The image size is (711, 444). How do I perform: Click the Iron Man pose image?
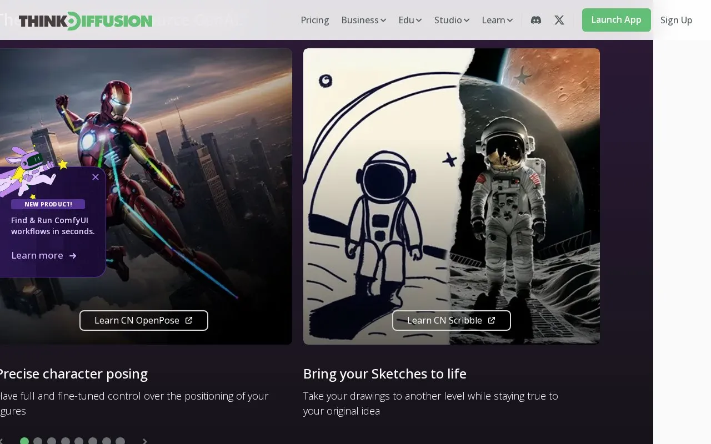[146, 196]
